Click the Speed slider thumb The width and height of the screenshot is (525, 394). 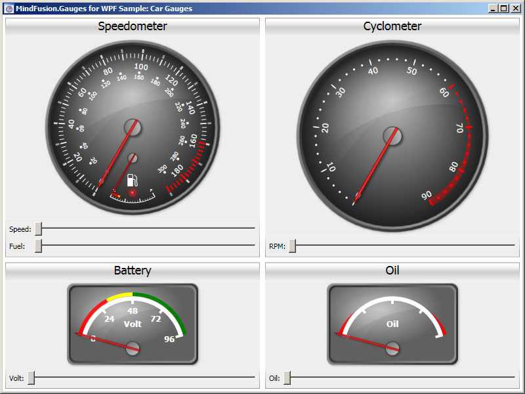click(x=38, y=229)
